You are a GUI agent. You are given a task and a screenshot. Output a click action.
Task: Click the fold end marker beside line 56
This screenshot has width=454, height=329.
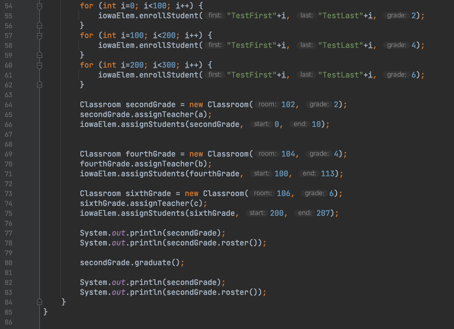[39, 25]
